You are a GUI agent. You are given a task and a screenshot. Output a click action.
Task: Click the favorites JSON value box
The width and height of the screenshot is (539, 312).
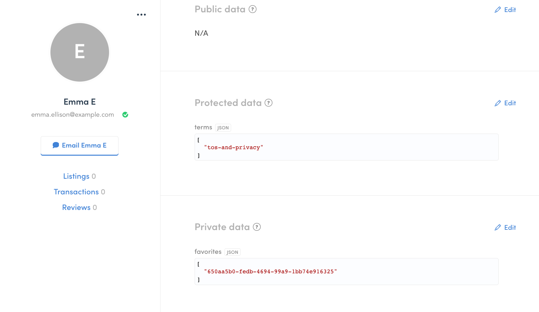[x=346, y=271]
